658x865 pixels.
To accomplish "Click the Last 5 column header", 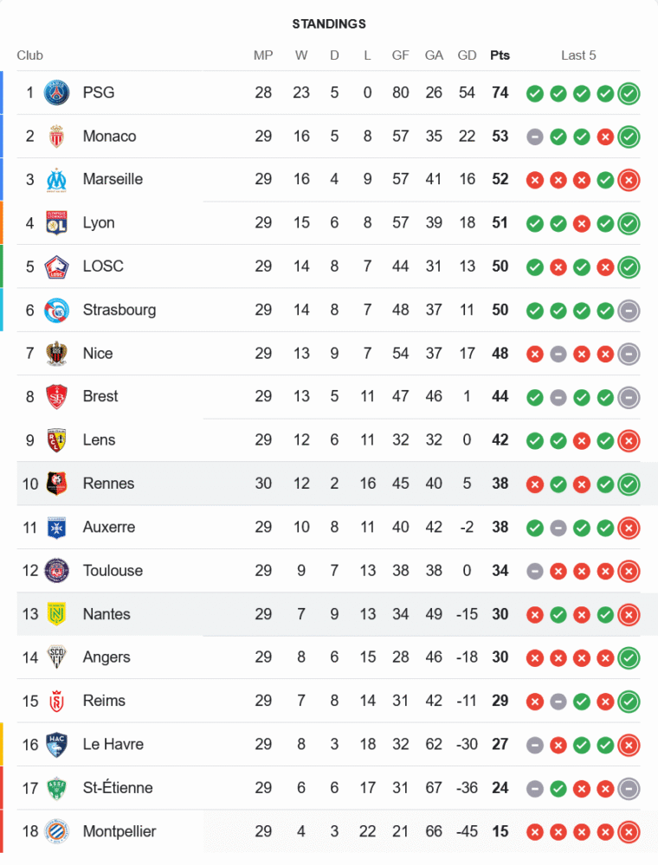I will point(578,55).
